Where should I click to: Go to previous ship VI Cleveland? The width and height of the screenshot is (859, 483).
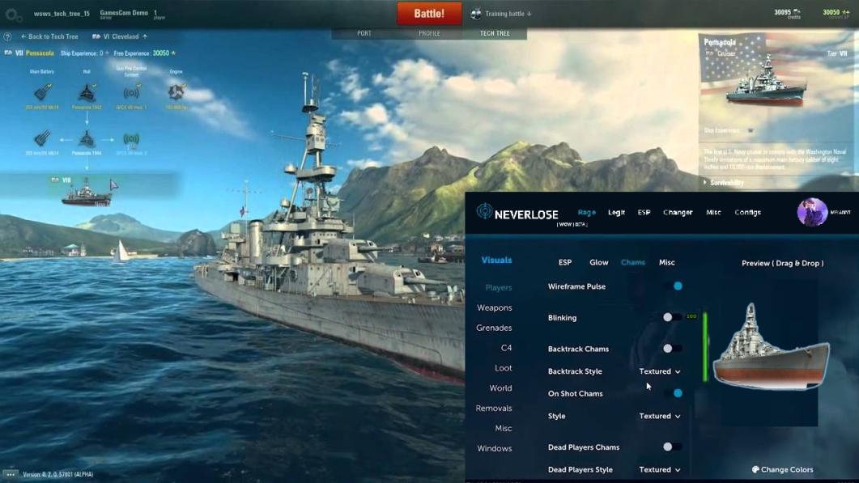pyautogui.click(x=120, y=36)
